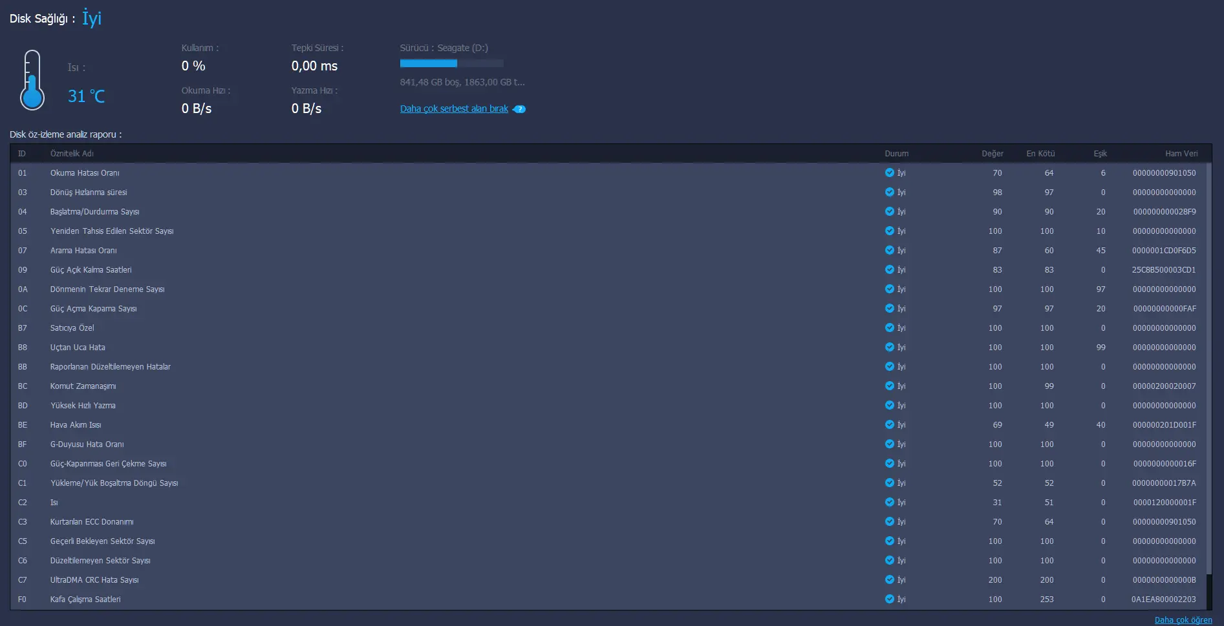Click raw value 000120000001F
The image size is (1224, 626).
[x=1165, y=503]
